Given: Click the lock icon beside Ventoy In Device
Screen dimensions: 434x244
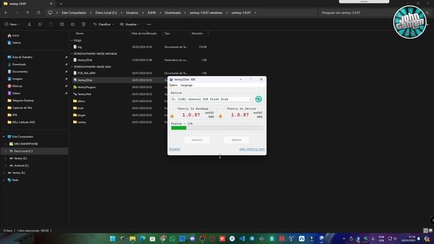Looking at the screenshot, I should click(220, 116).
